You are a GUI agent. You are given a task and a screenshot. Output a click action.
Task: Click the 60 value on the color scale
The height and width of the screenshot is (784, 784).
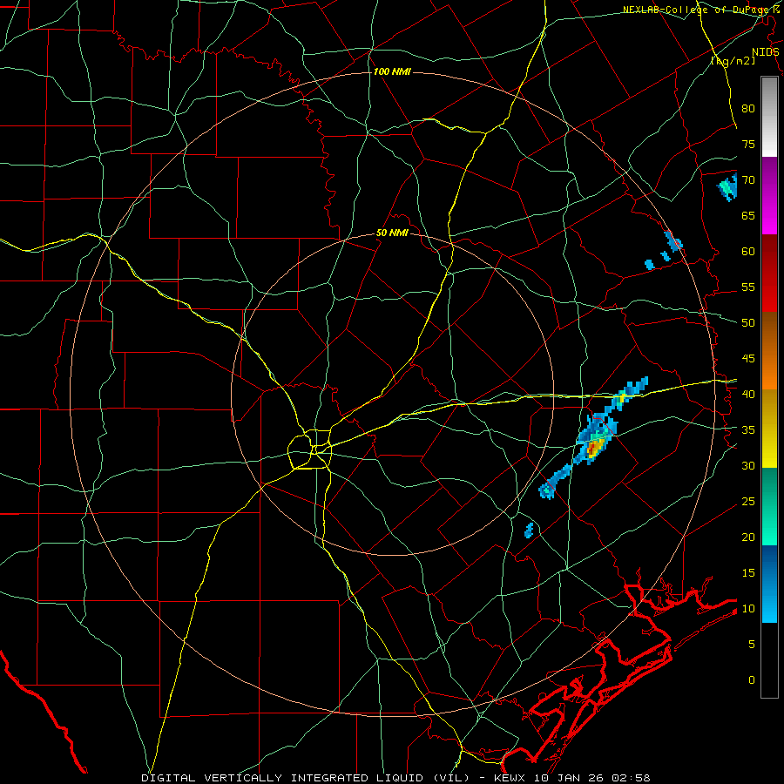(748, 252)
